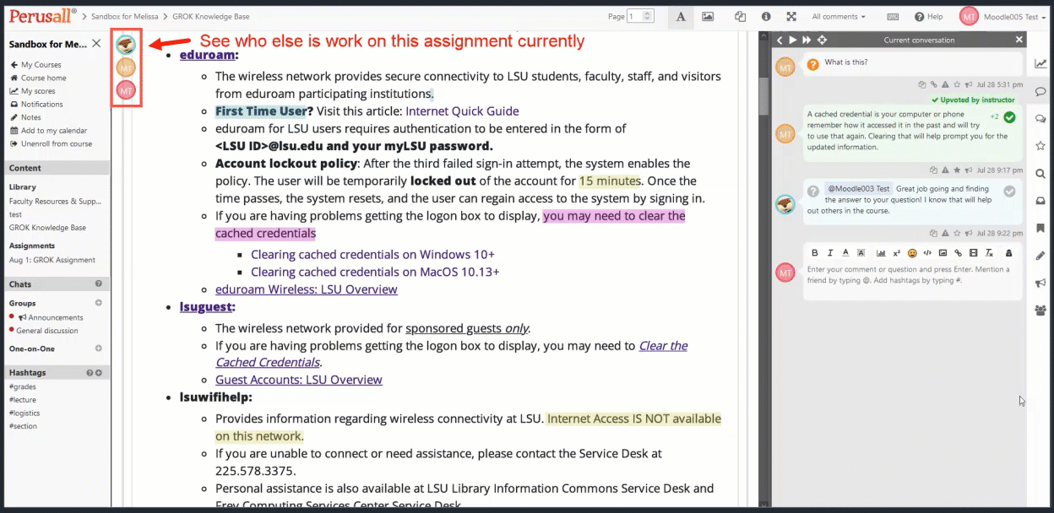Open My scores
Viewport: 1054px width, 513px height.
point(33,91)
